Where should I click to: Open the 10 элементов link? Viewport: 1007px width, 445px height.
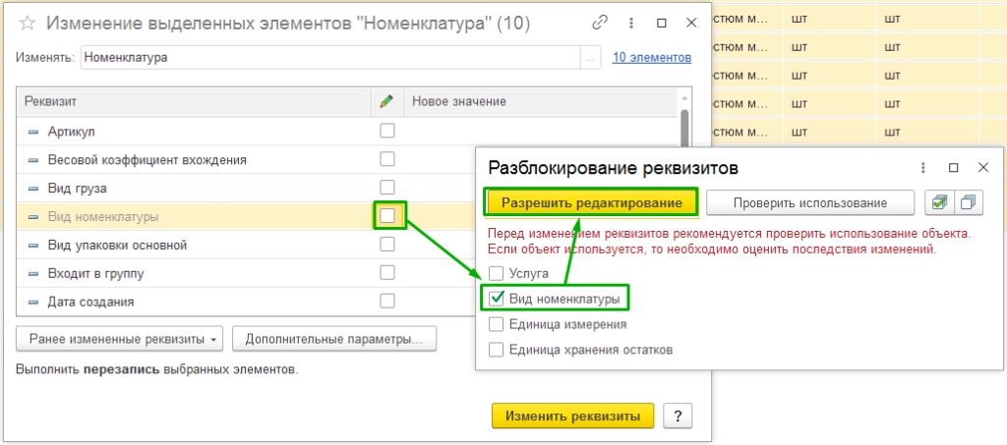[651, 58]
